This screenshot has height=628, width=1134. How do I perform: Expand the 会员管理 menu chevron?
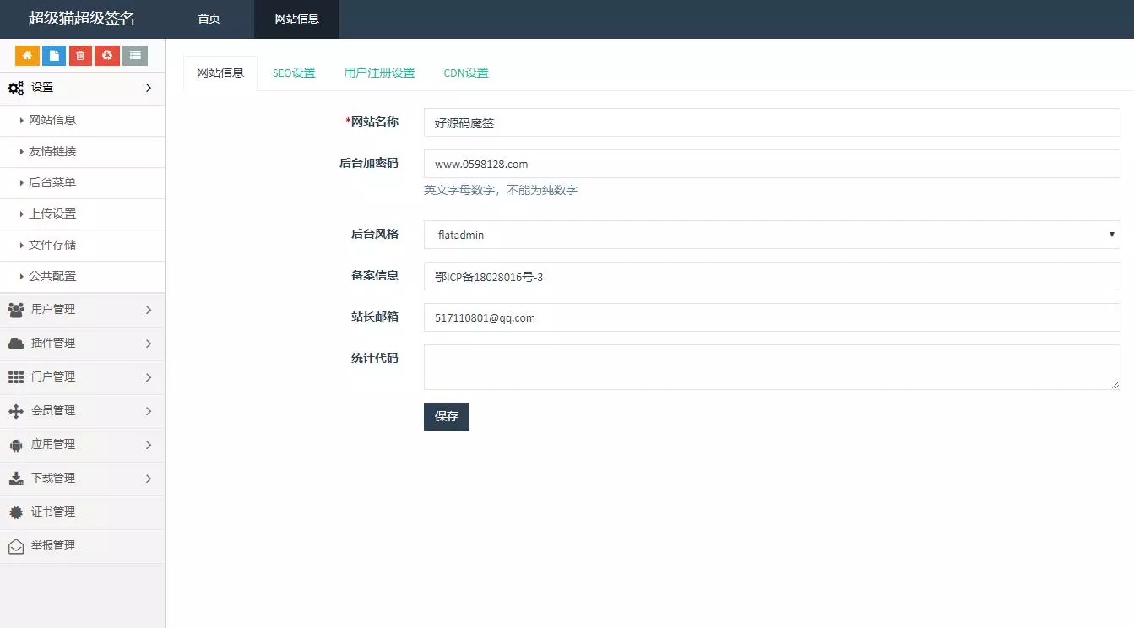point(149,411)
